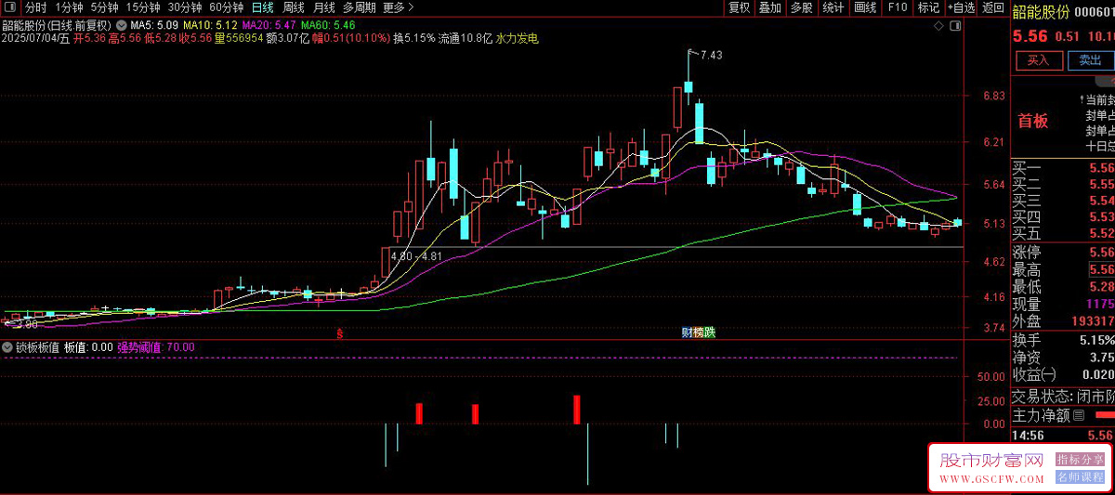
Task: Open F10 company info
Action: coord(897,7)
